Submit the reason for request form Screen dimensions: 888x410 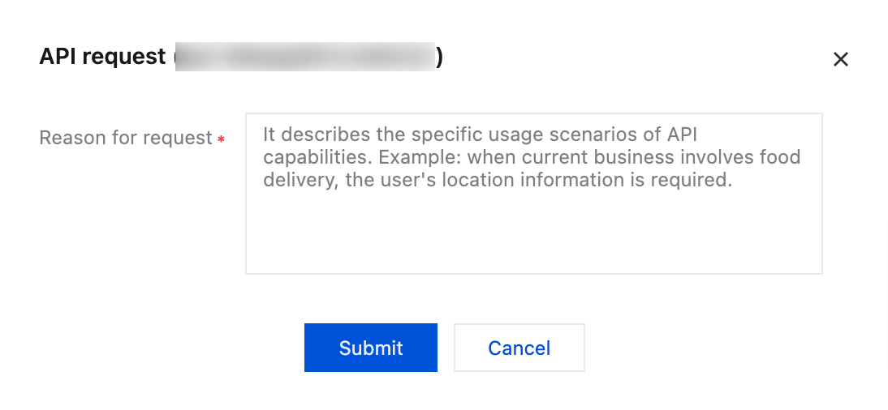370,348
